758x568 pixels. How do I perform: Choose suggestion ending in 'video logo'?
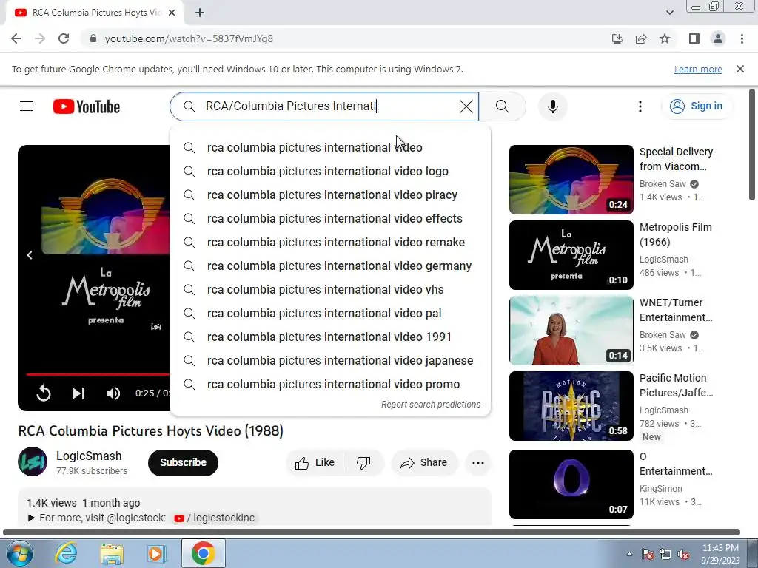coord(330,171)
